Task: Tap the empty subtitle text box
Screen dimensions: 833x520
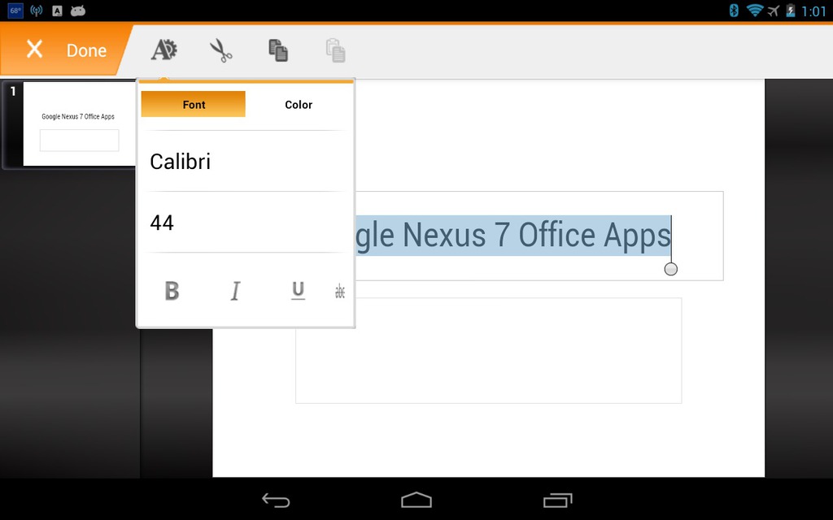Action: click(x=488, y=350)
